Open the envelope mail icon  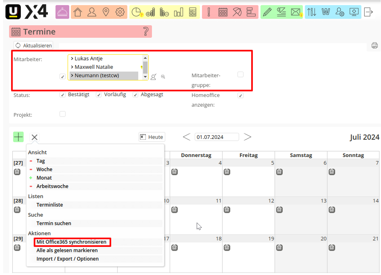(296, 12)
